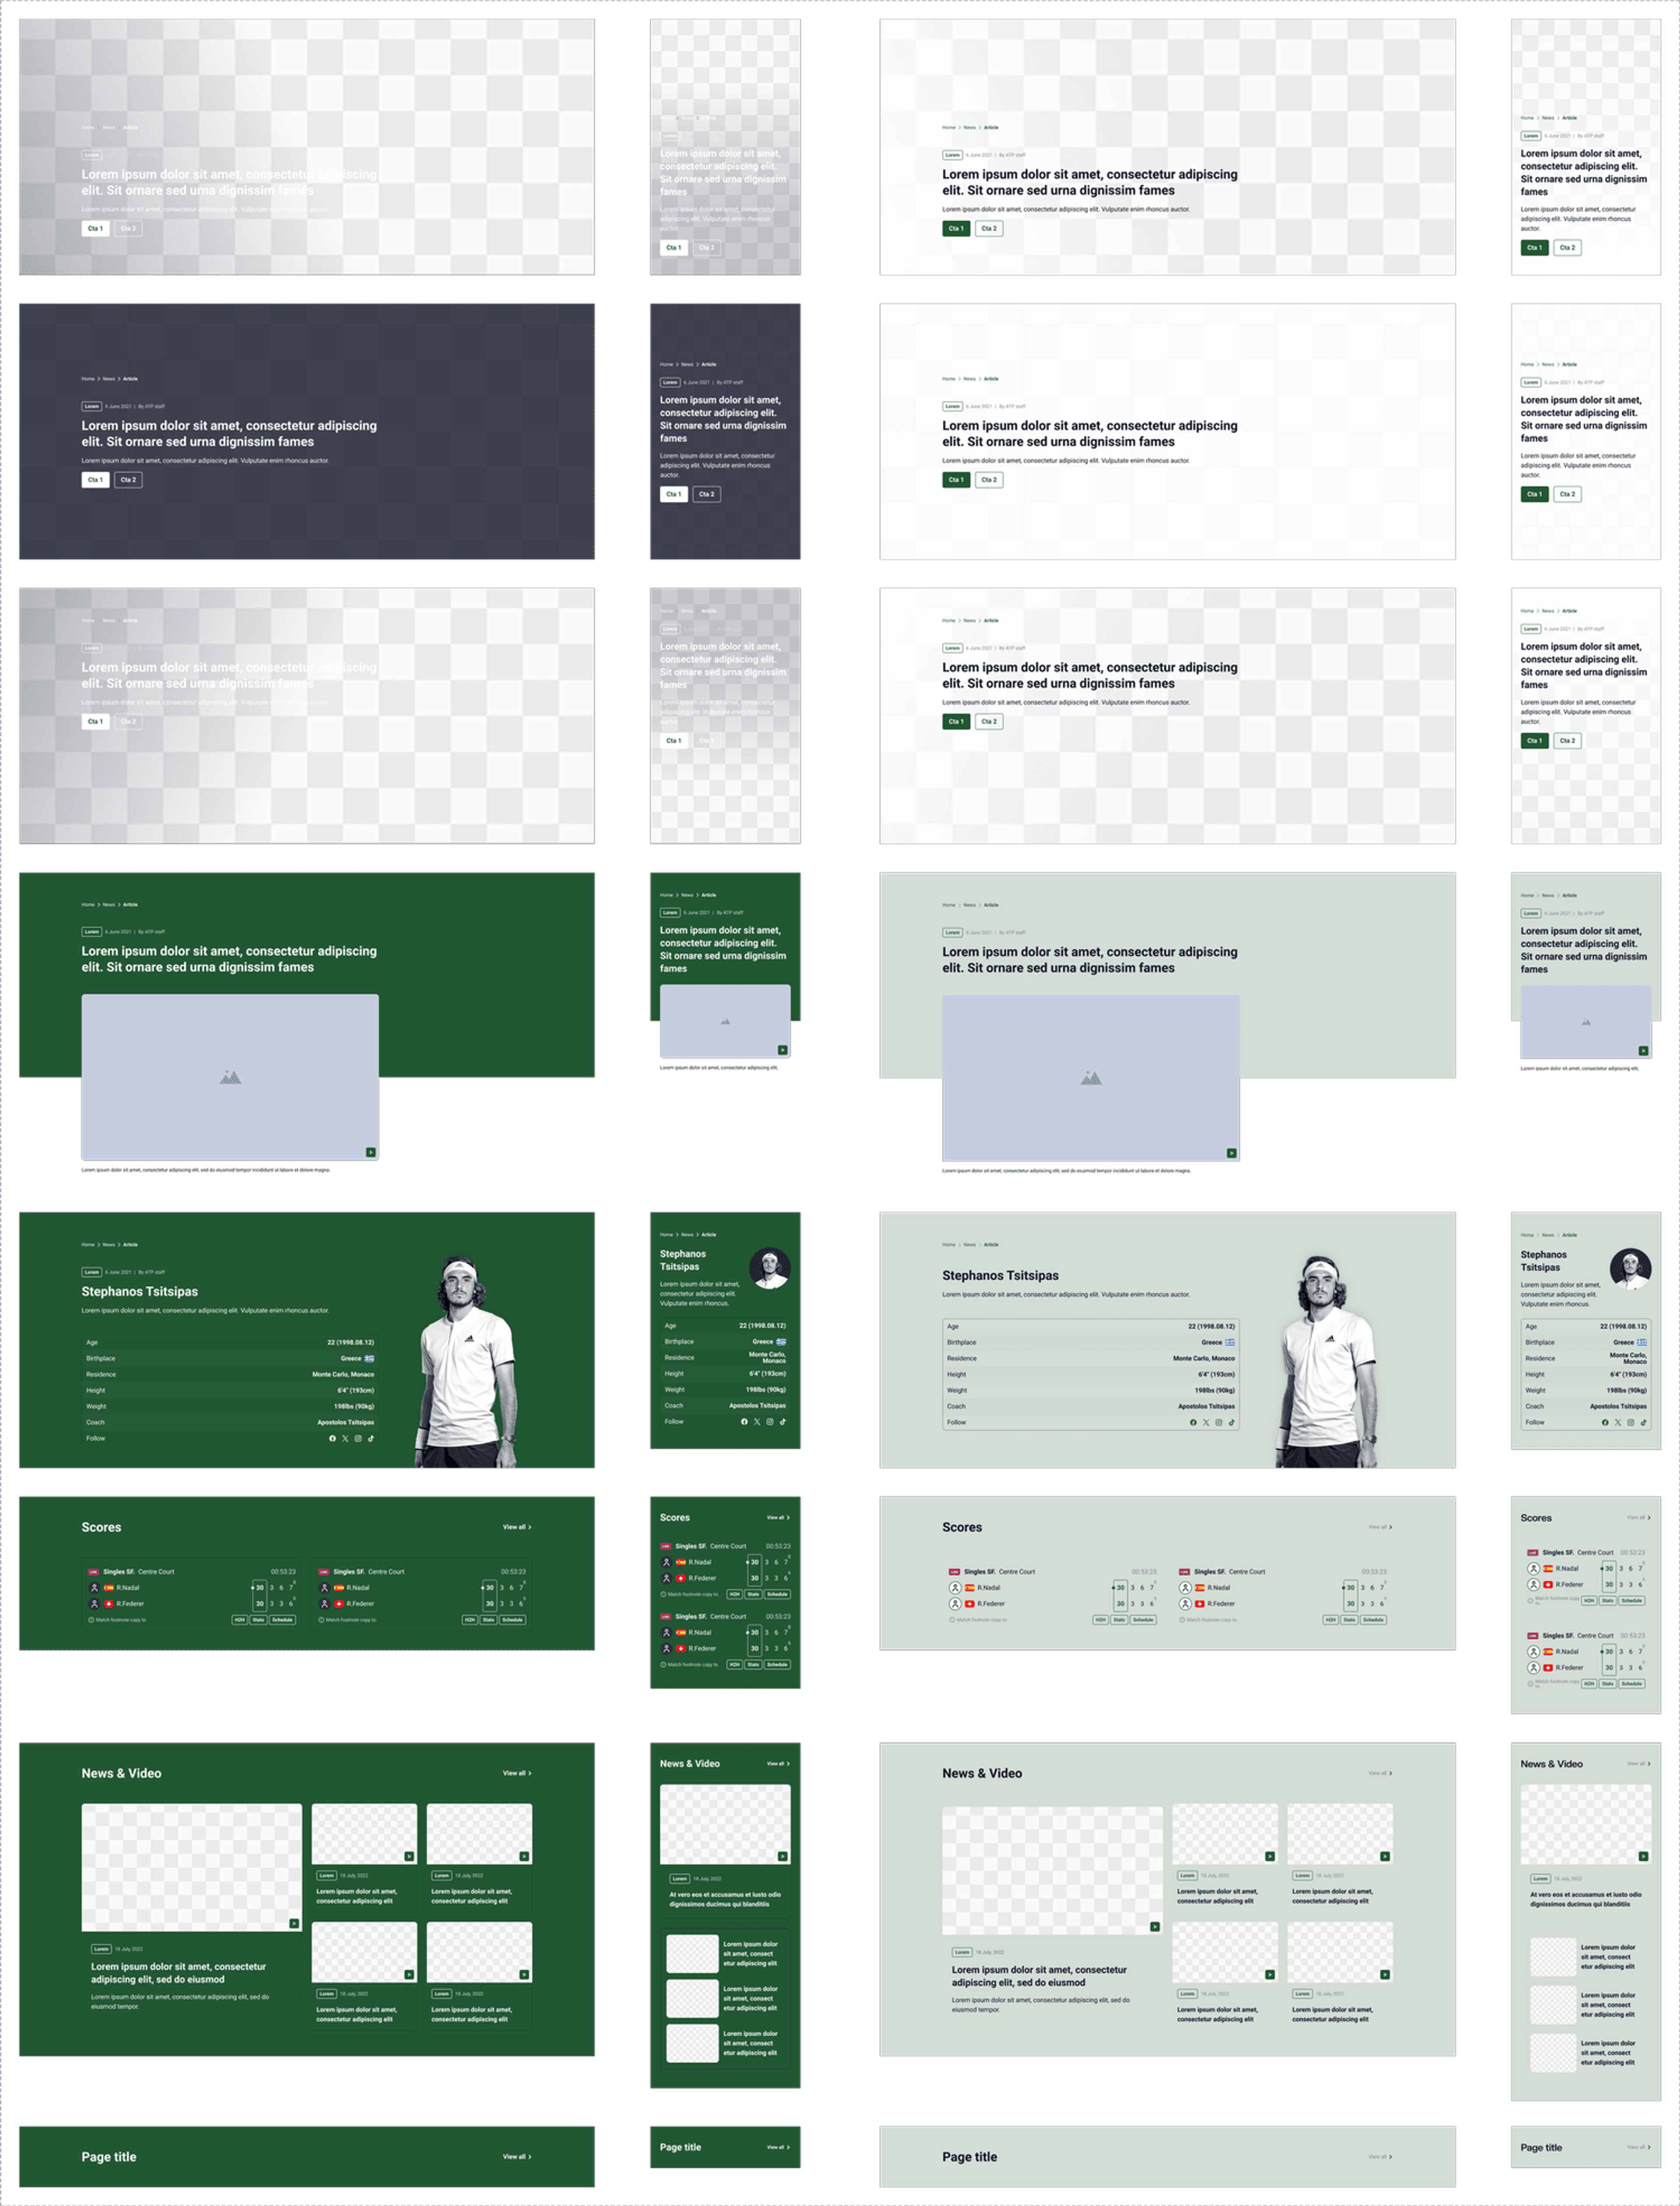
Task: Click News breadcrumb in dark green wide player profile
Action: pos(109,1245)
